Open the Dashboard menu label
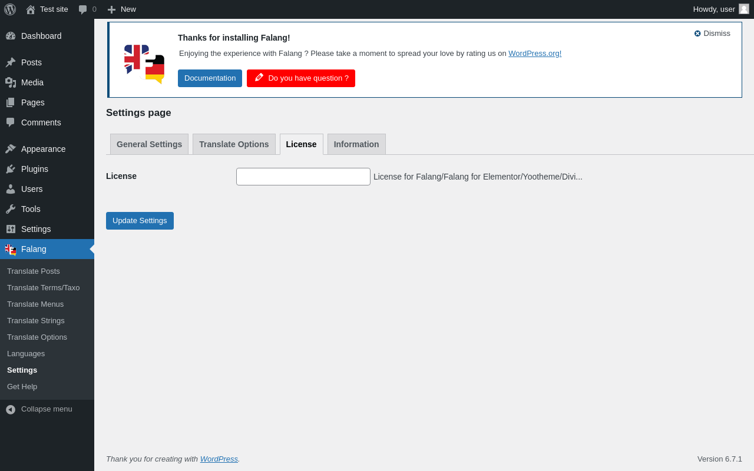Image resolution: width=754 pixels, height=471 pixels. [x=41, y=36]
